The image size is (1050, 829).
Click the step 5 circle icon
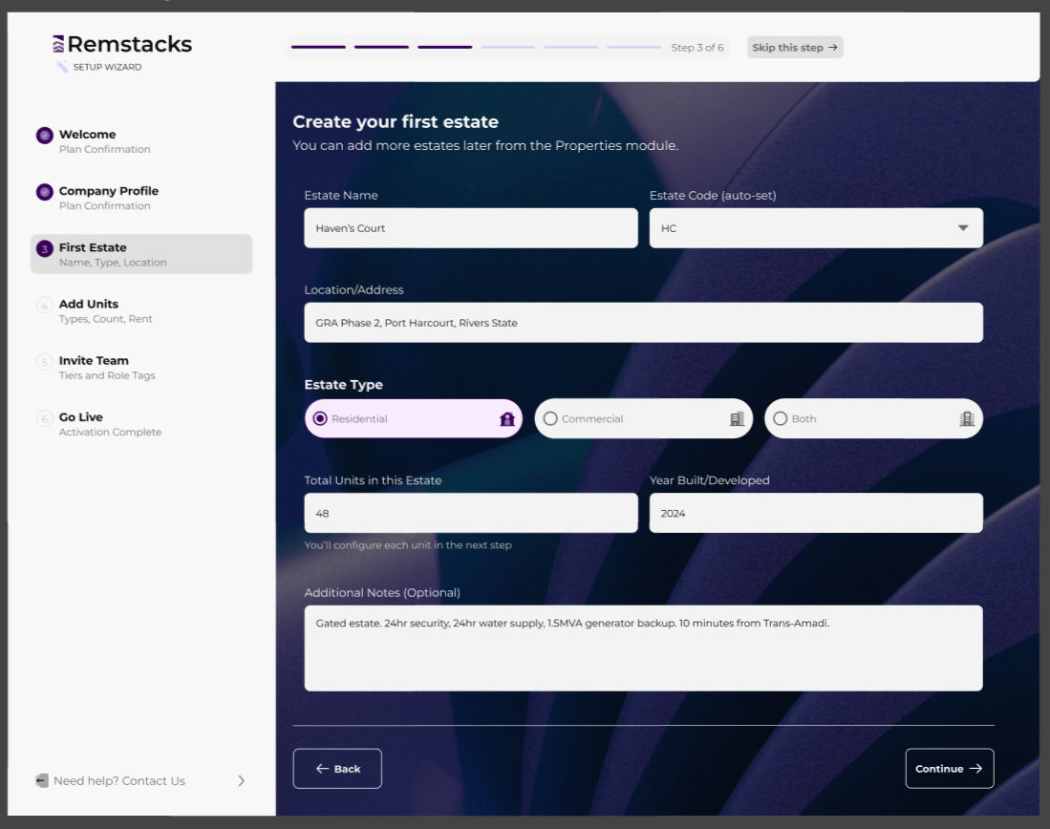(x=44, y=362)
